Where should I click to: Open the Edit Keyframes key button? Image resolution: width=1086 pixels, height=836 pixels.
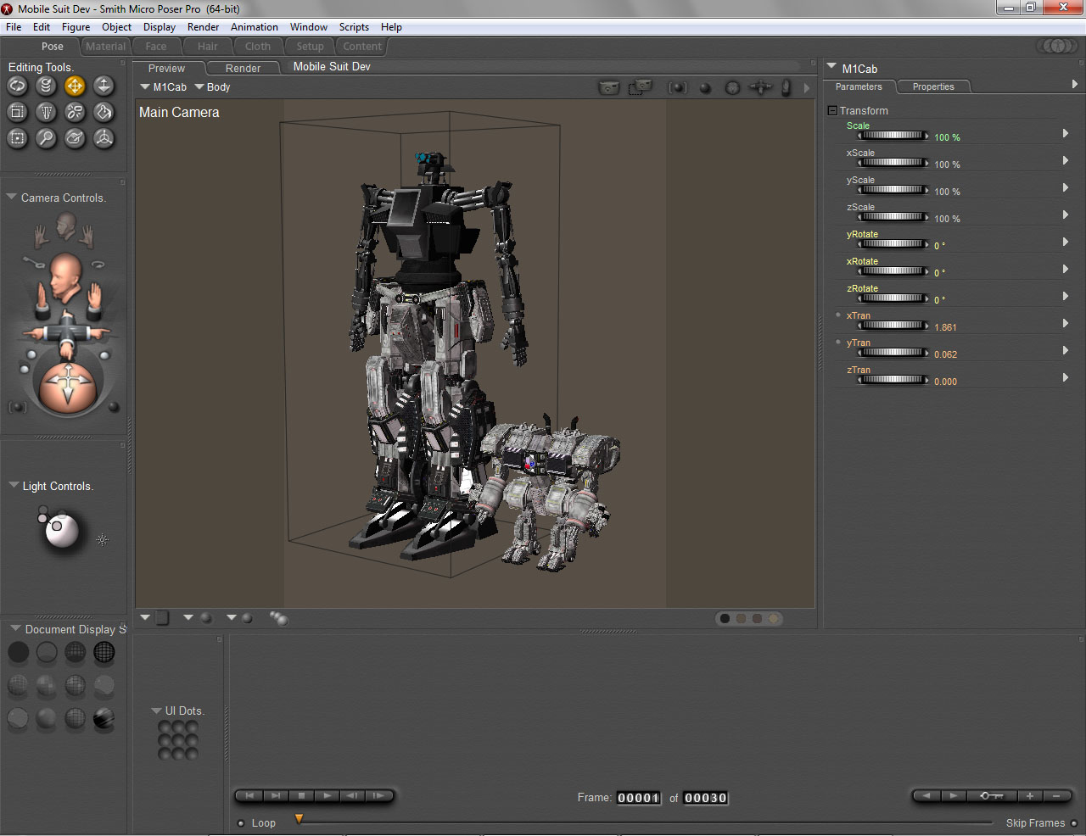(991, 795)
